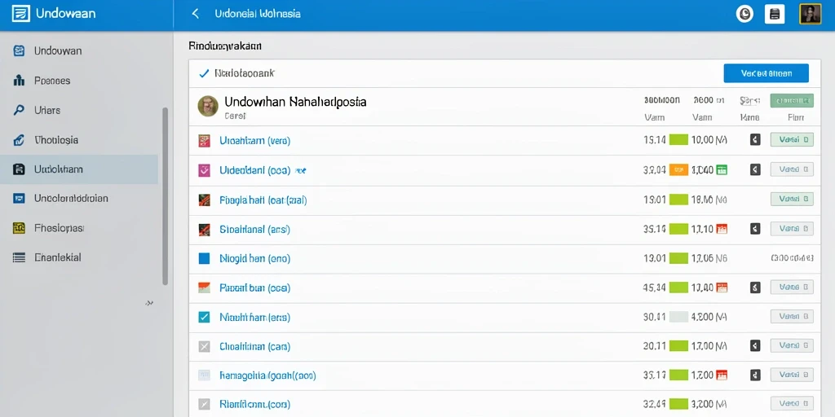This screenshot has width=835, height=417.
Task: Click orange status swatch in Uidediani row
Action: coord(678,169)
